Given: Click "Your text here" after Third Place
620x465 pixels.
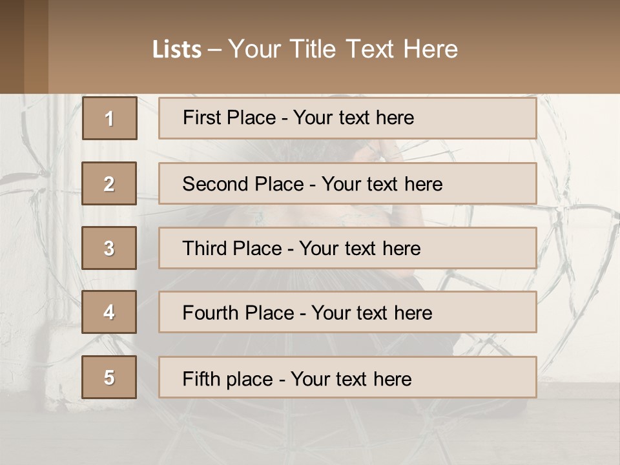Looking at the screenshot, I should [x=360, y=249].
